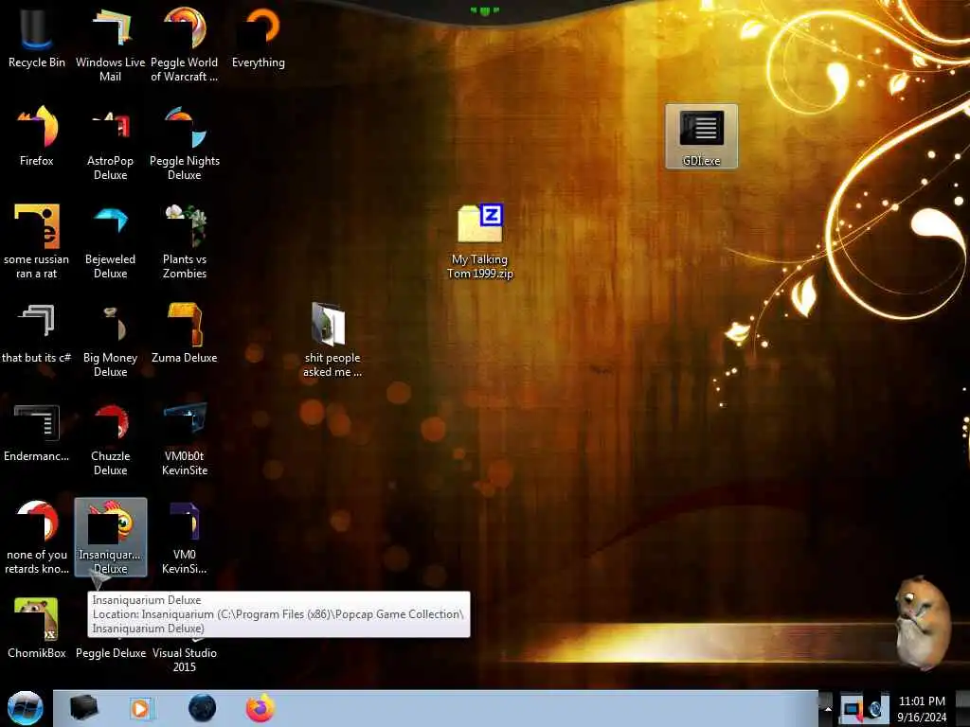Image resolution: width=970 pixels, height=727 pixels.
Task: Select Insaniquarium Deluxe shortcut
Action: tap(111, 537)
